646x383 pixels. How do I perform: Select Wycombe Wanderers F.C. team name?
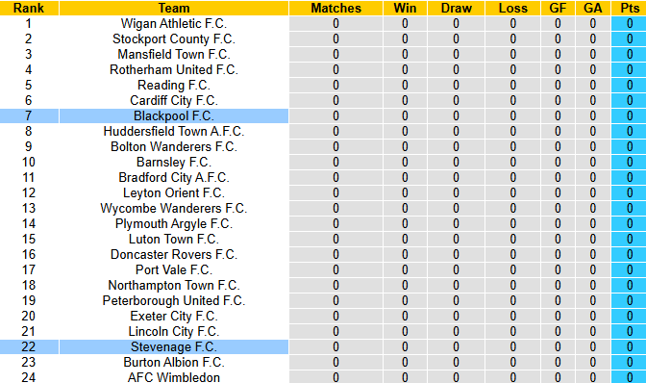tap(174, 208)
